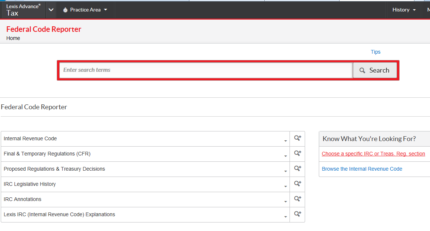Open the History menu
The image size is (430, 231).
coord(404,10)
